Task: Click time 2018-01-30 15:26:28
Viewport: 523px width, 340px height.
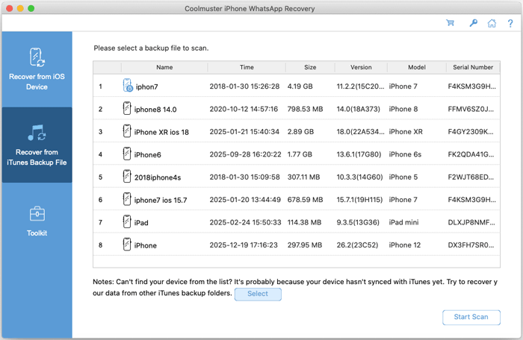Action: pos(244,86)
